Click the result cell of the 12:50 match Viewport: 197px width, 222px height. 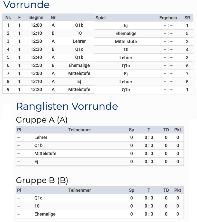click(x=168, y=66)
